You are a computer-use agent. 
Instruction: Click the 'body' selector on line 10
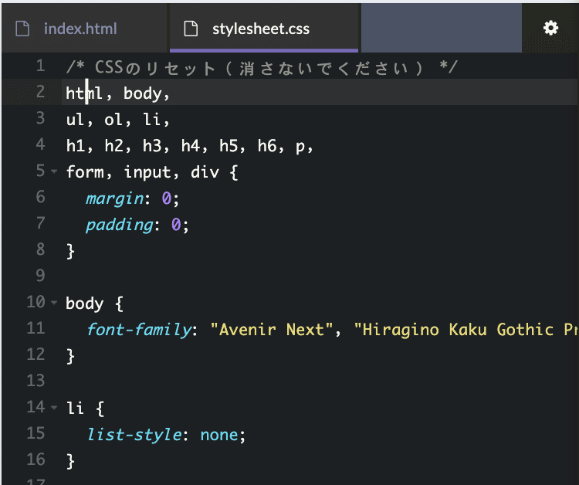(85, 304)
